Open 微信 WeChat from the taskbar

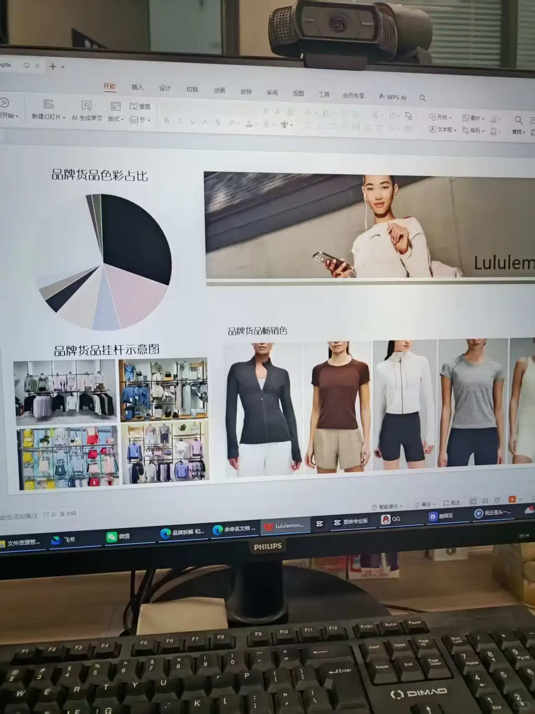click(118, 536)
